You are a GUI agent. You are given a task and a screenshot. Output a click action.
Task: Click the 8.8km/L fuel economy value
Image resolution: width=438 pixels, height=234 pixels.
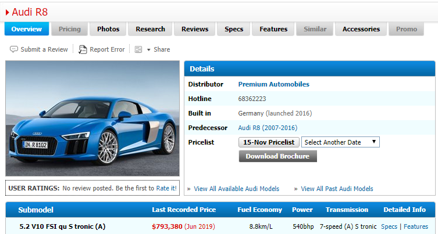click(x=261, y=226)
